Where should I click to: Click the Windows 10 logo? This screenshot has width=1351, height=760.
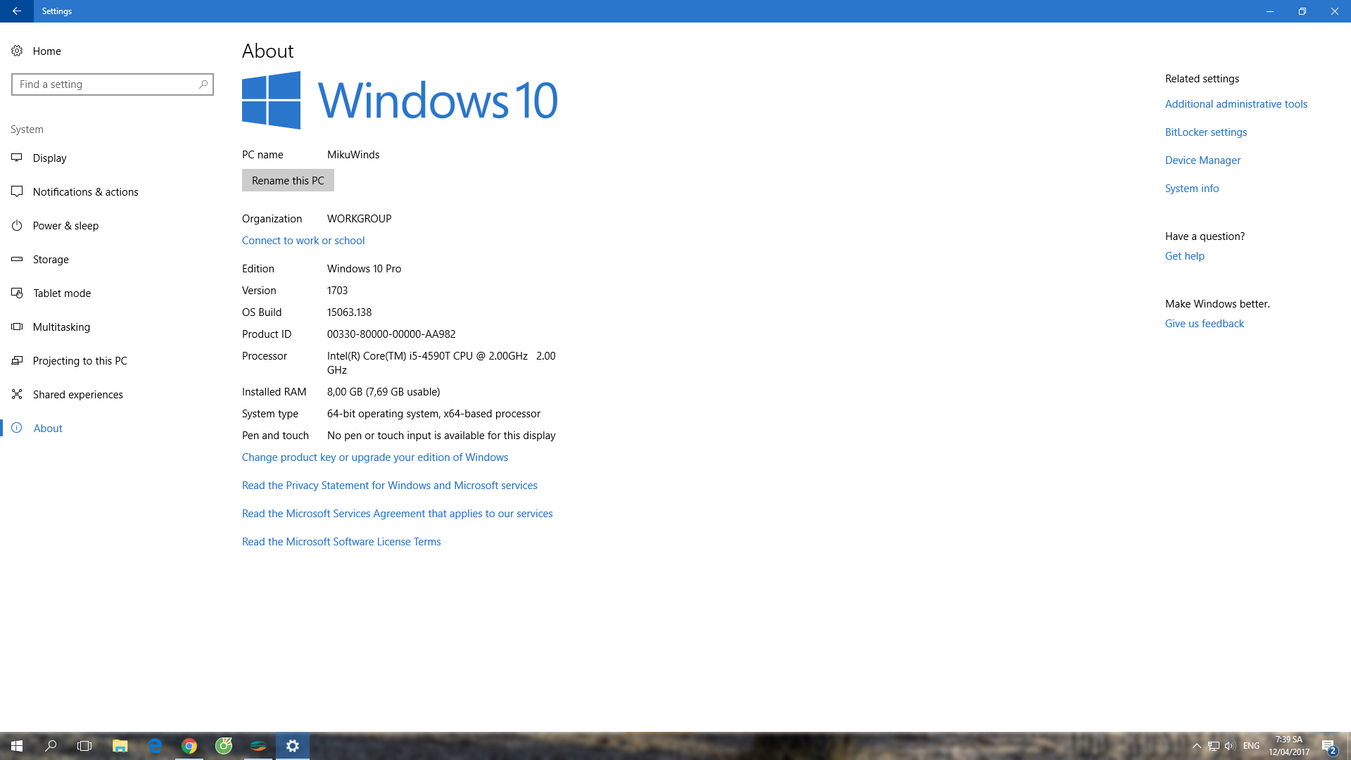(x=400, y=100)
